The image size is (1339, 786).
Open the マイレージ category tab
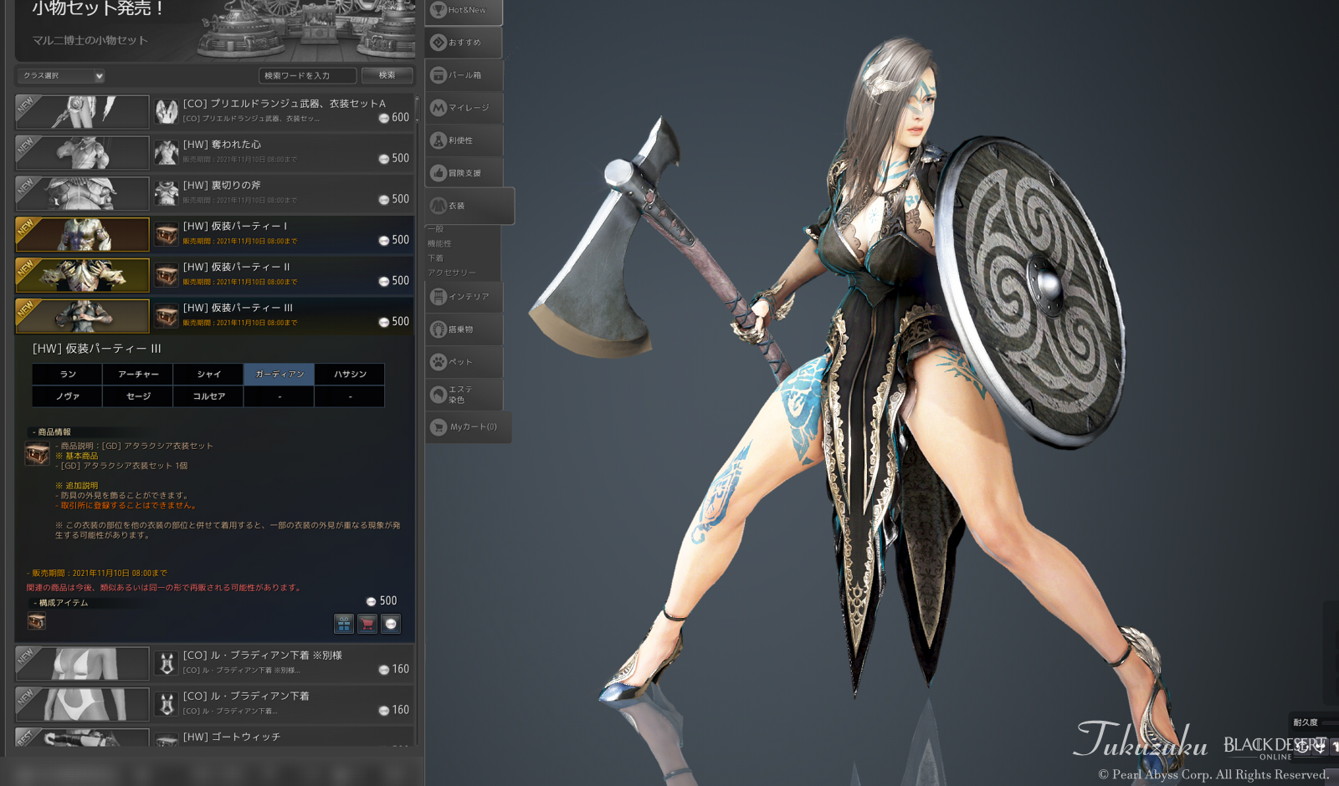tap(464, 108)
